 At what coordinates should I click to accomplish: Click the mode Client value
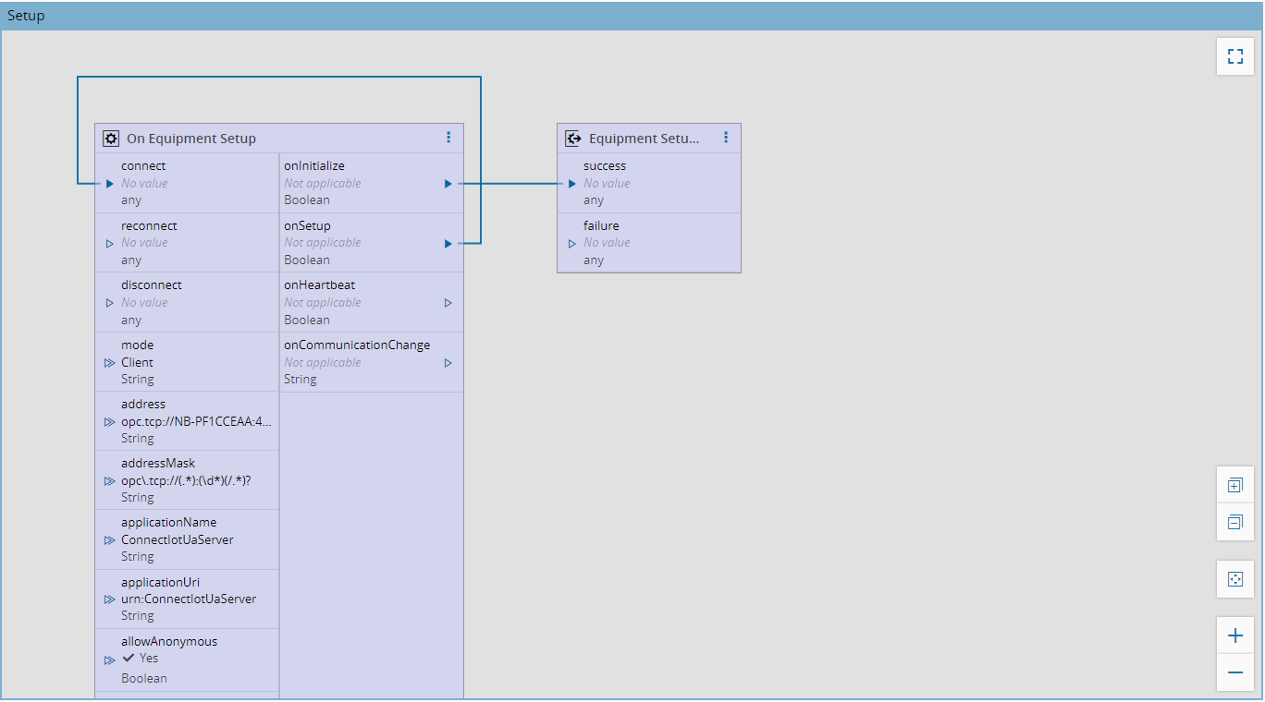pyautogui.click(x=137, y=362)
